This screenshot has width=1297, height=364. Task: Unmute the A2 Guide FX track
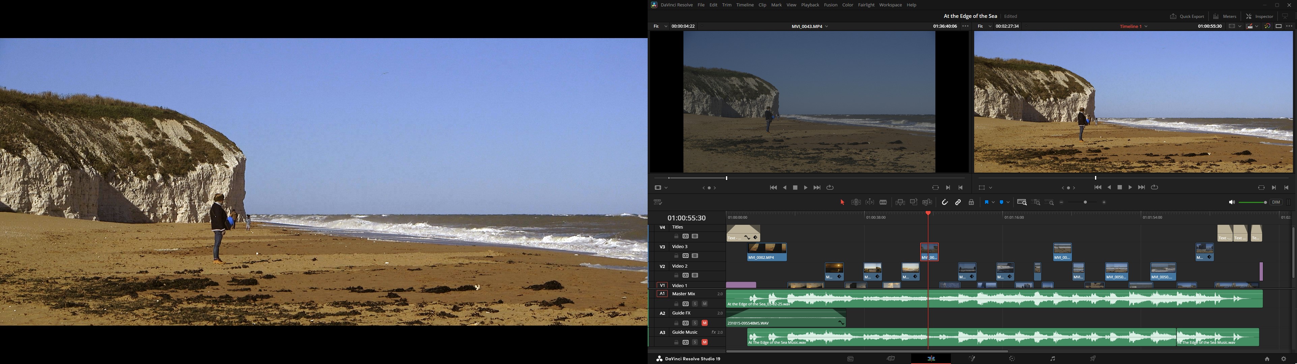click(x=705, y=323)
